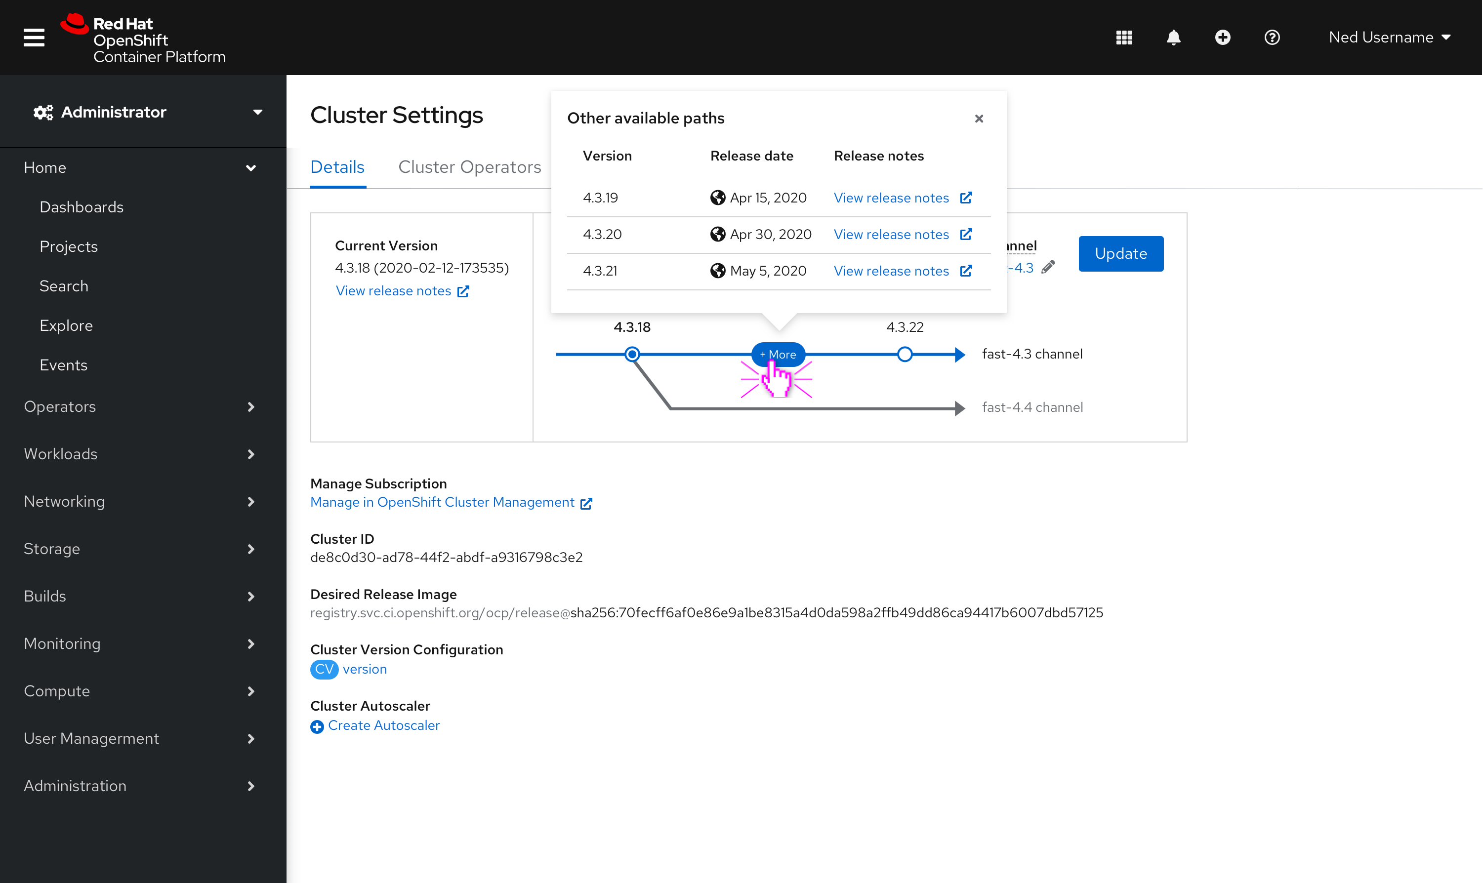Expand the Operators sidebar menu item
Screen dimensions: 1483x883
point(142,407)
